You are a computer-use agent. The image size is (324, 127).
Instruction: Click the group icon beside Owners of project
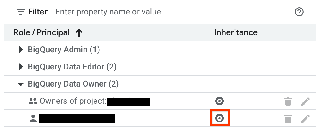click(33, 101)
